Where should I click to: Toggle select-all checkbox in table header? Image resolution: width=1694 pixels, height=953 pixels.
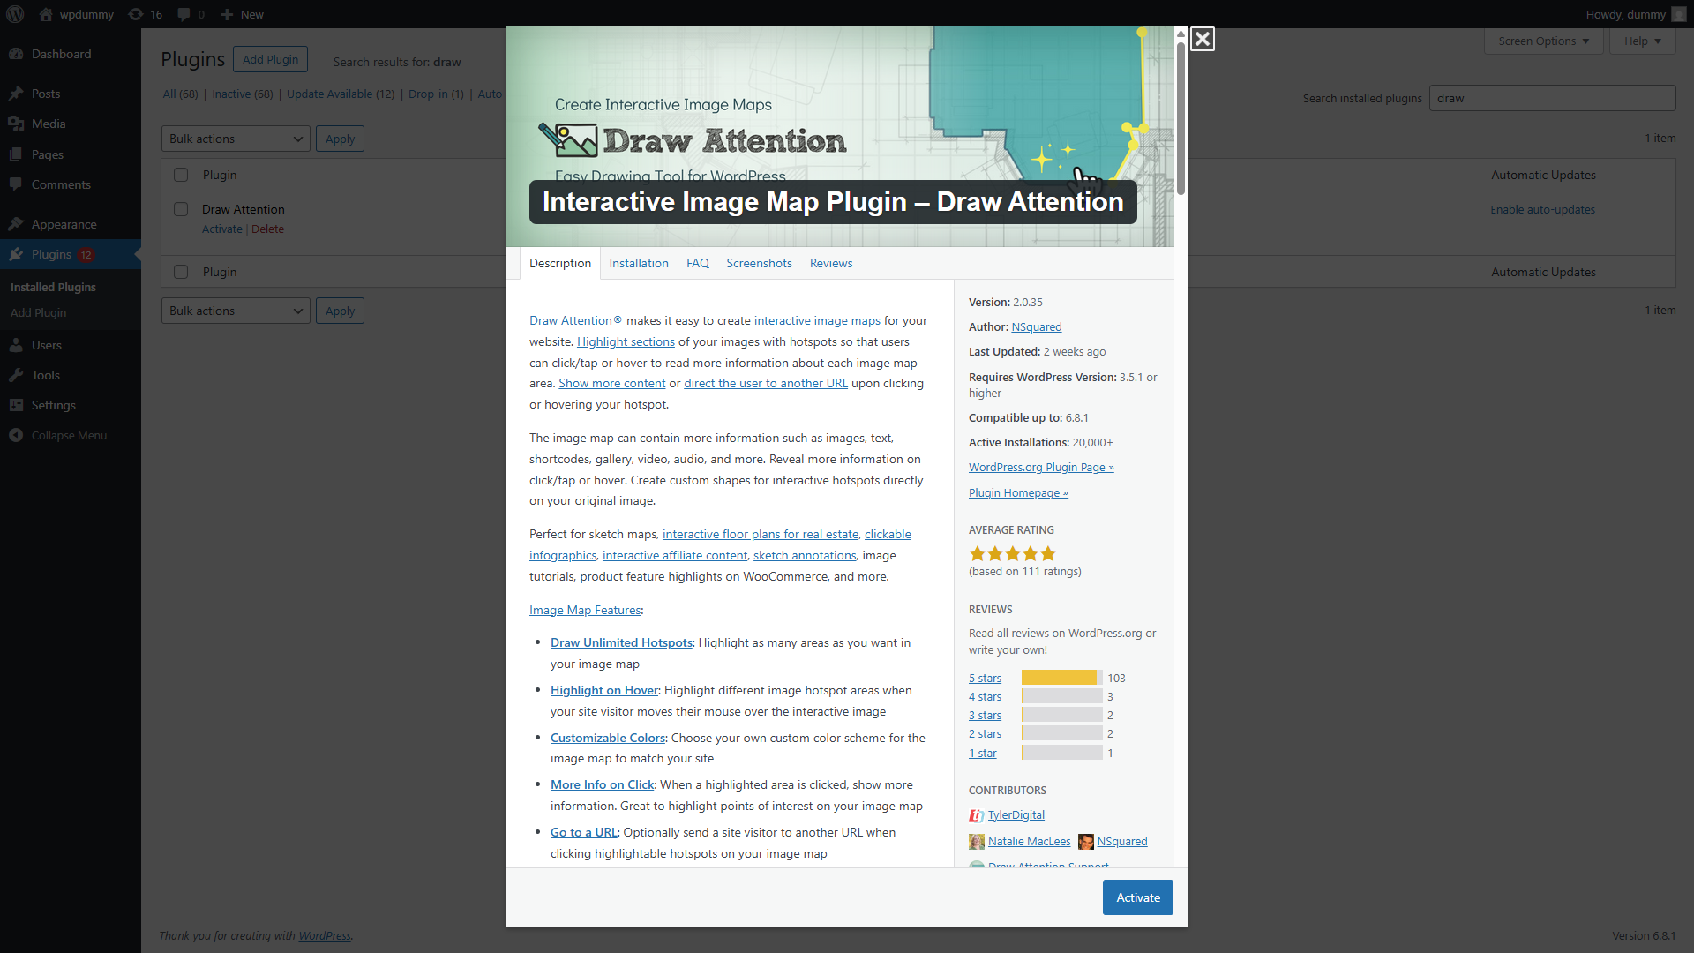(181, 175)
